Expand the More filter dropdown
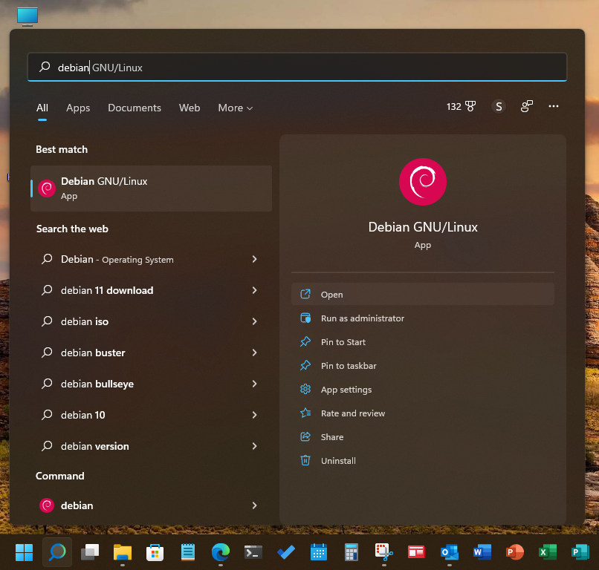The width and height of the screenshot is (599, 570). point(236,108)
